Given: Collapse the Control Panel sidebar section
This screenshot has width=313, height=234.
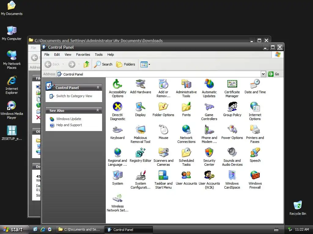Looking at the screenshot, I should coord(98,87).
